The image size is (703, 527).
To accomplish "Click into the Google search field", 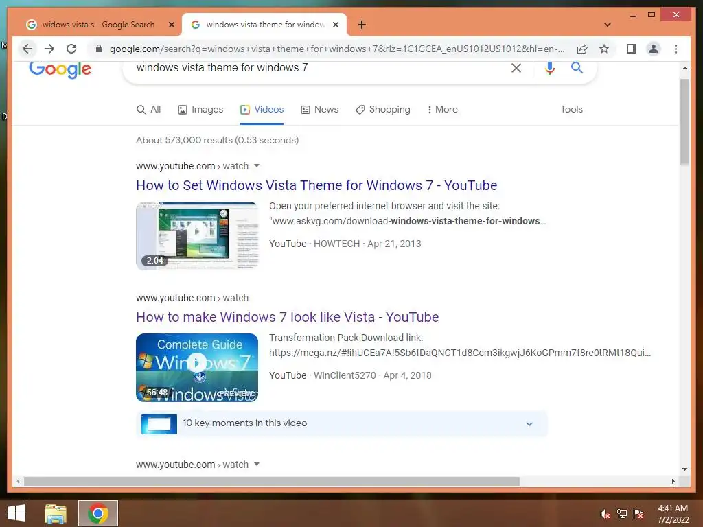I will pos(314,68).
